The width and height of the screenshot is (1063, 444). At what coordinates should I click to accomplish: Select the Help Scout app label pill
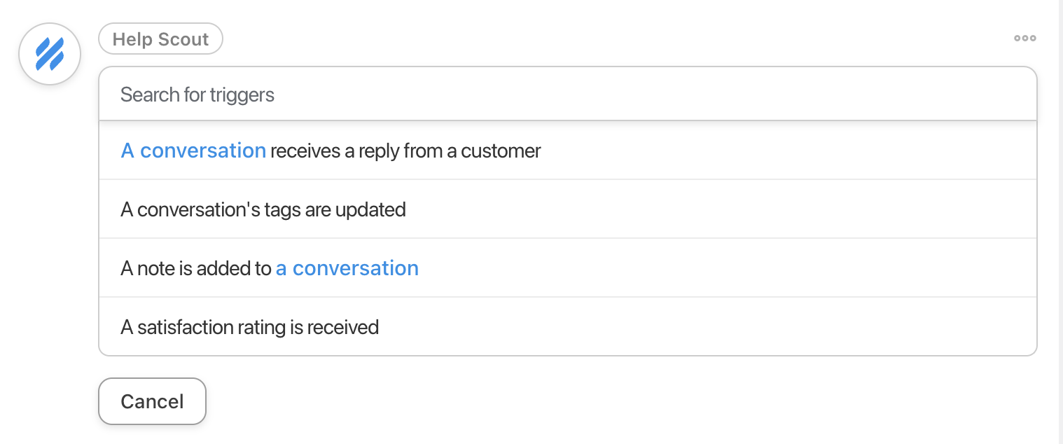(x=160, y=39)
